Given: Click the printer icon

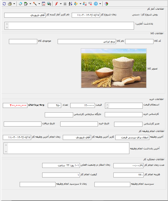Looking at the screenshot, I should pos(10,4).
